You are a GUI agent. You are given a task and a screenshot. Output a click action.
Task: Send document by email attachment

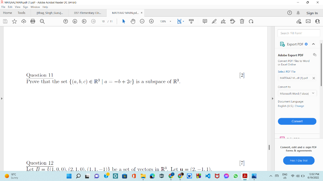click(x=308, y=21)
